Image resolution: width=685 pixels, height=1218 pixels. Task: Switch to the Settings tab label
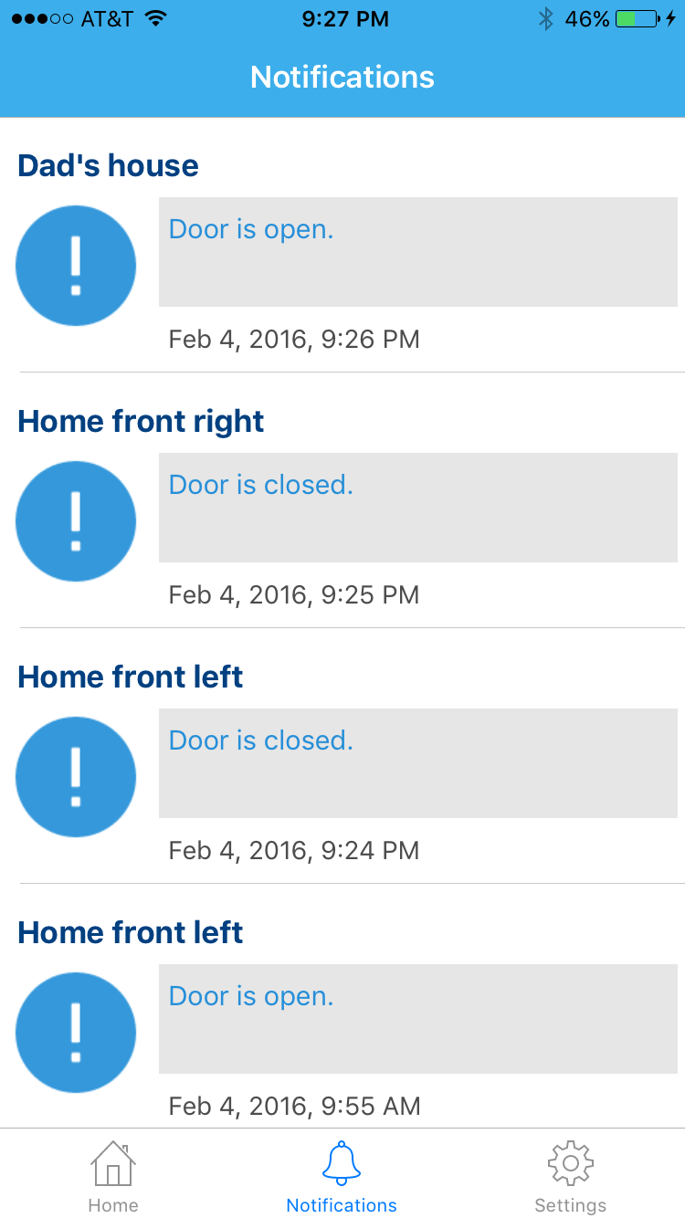(x=571, y=1205)
